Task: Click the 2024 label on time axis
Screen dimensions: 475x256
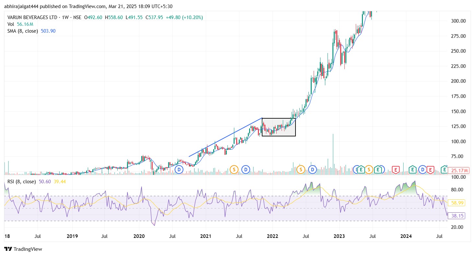Action: click(406, 236)
